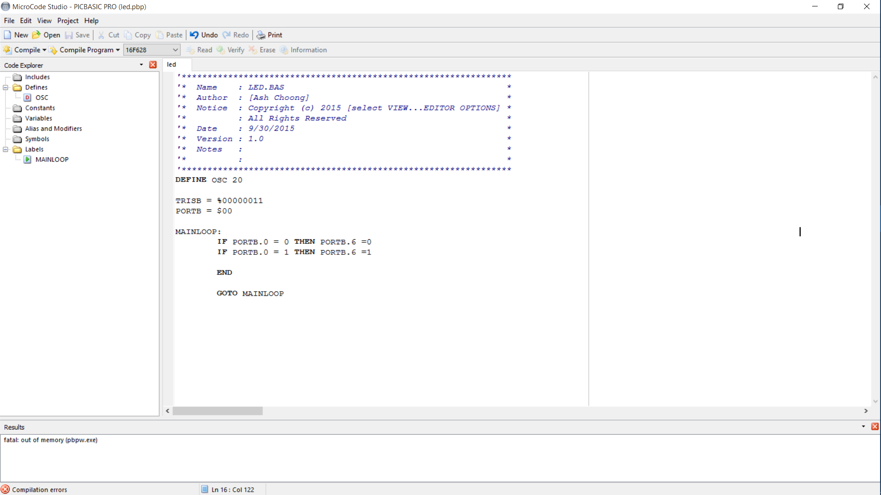Click the Results panel close button
Image resolution: width=881 pixels, height=495 pixels.
click(x=875, y=427)
